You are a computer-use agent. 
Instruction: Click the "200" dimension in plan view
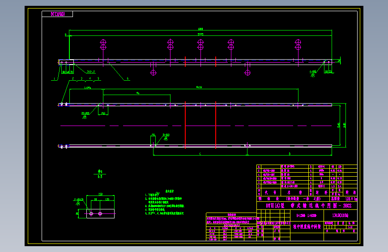(x=103, y=113)
